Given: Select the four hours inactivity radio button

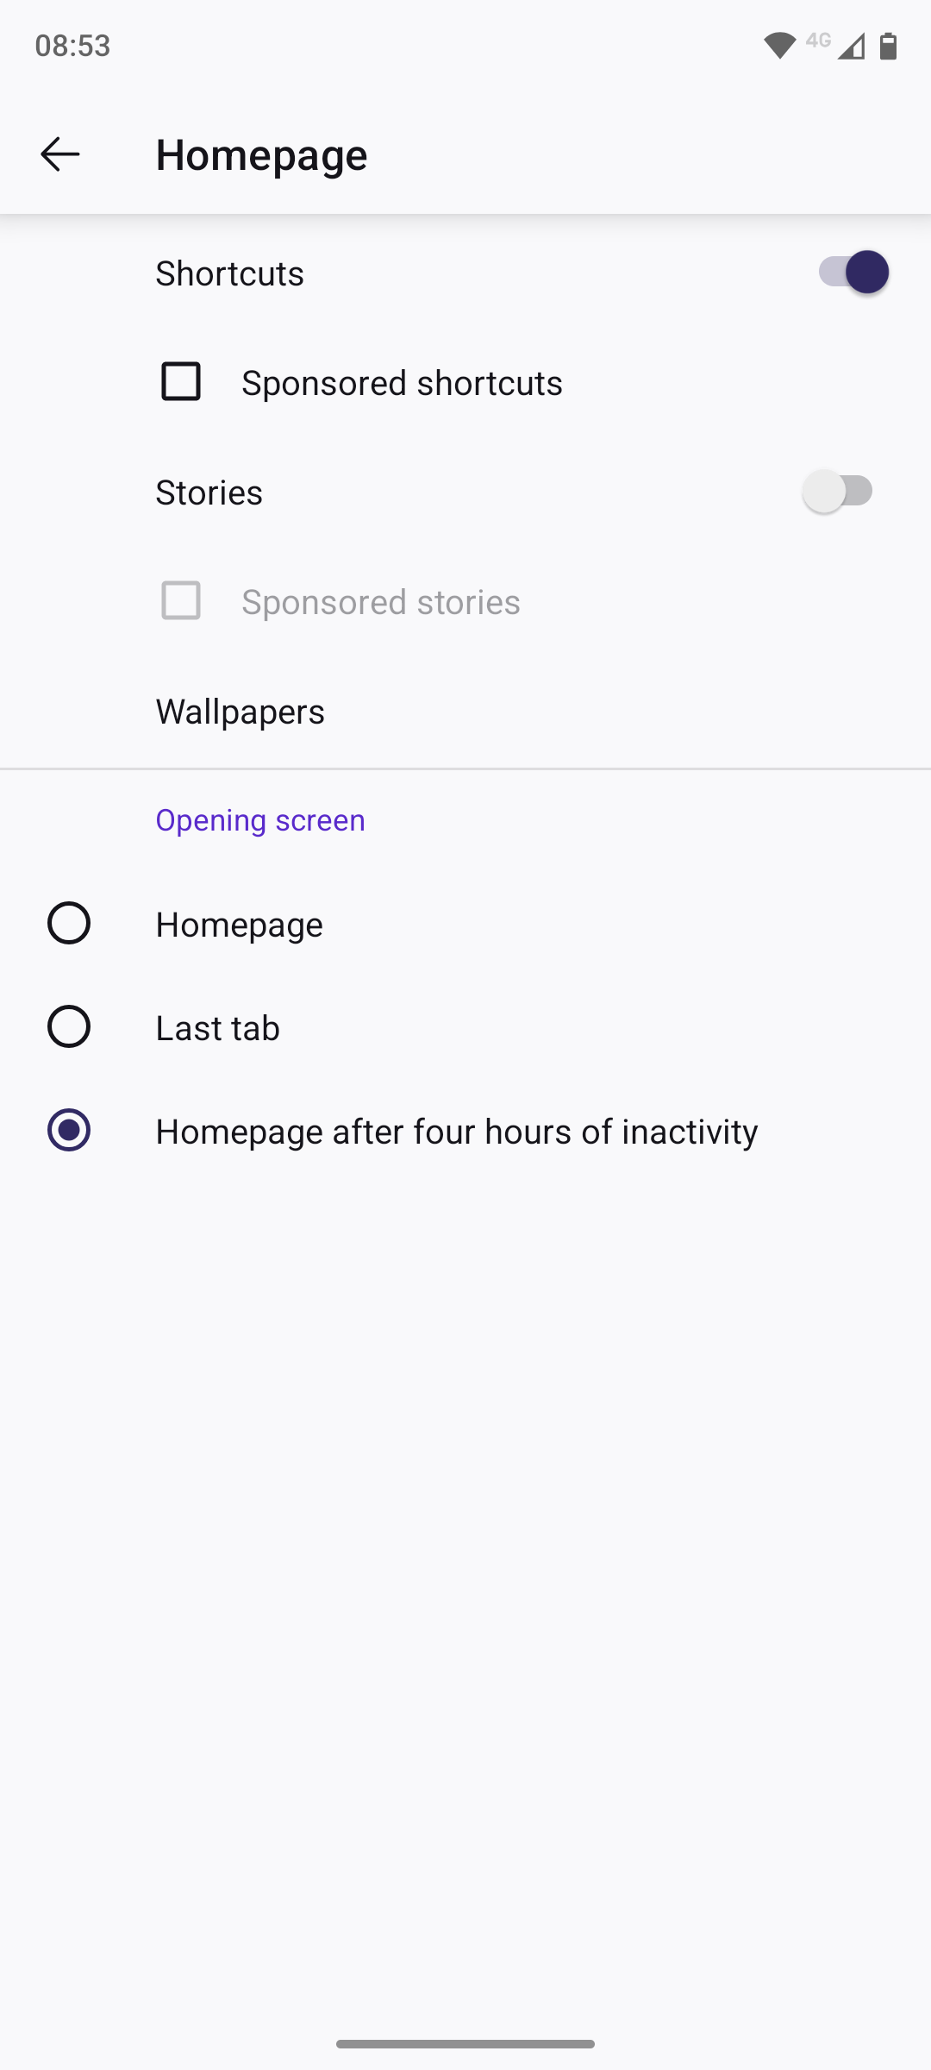Looking at the screenshot, I should point(69,1130).
